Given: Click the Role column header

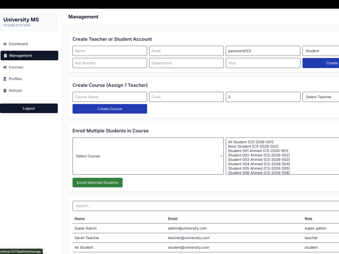Looking at the screenshot, I should point(308,219).
